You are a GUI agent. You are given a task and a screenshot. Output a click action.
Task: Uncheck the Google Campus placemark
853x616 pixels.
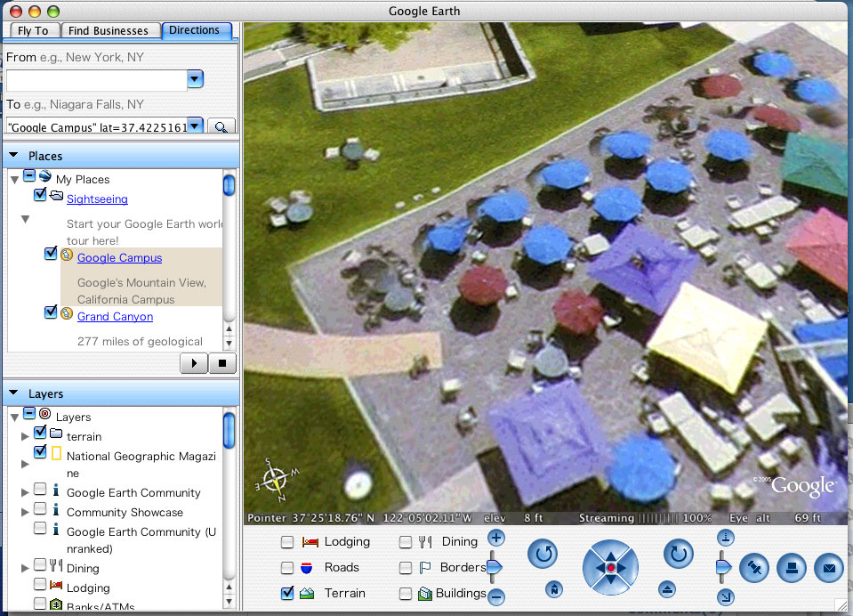(51, 253)
